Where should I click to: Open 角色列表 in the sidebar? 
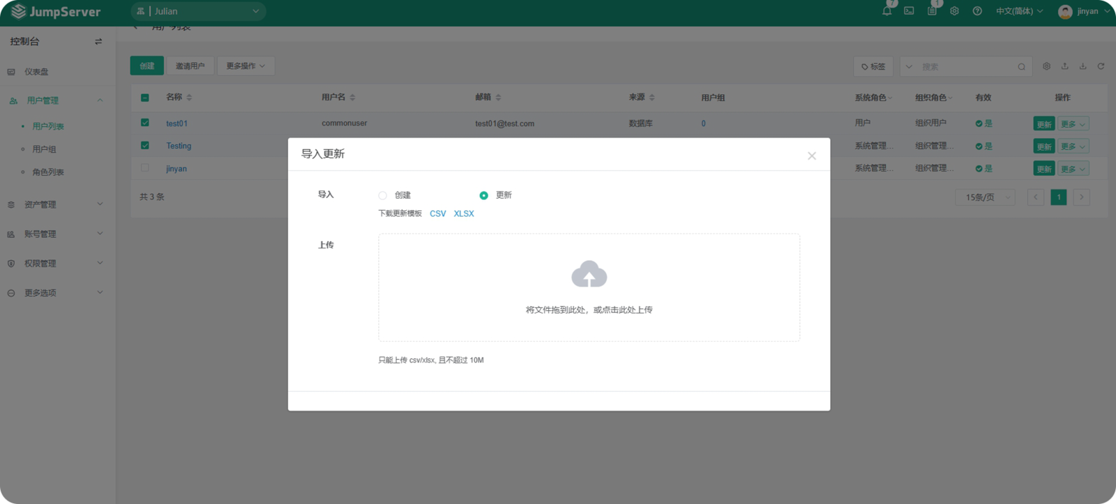(48, 172)
